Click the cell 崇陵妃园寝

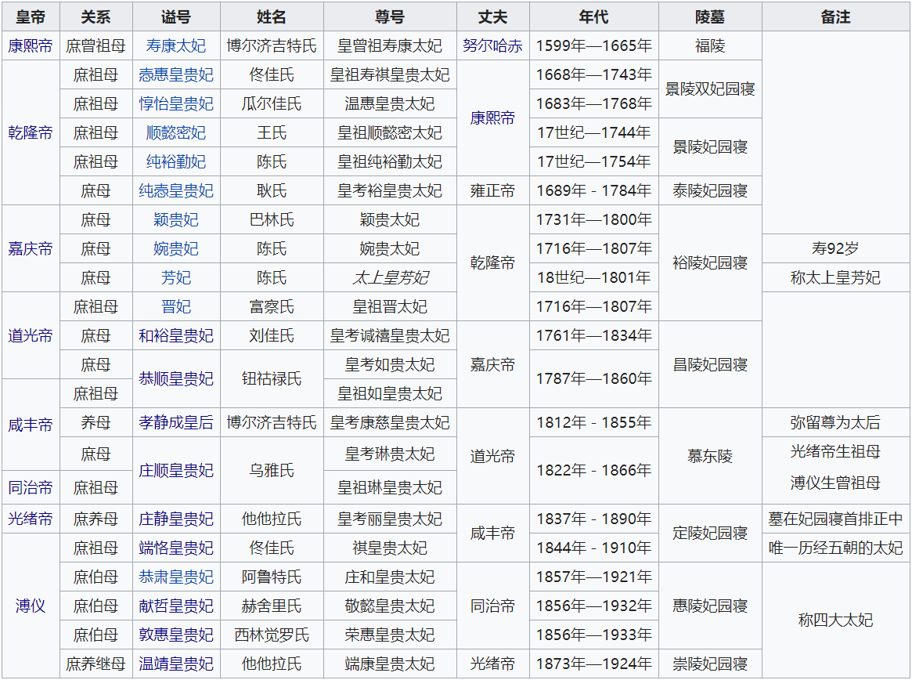click(x=710, y=664)
